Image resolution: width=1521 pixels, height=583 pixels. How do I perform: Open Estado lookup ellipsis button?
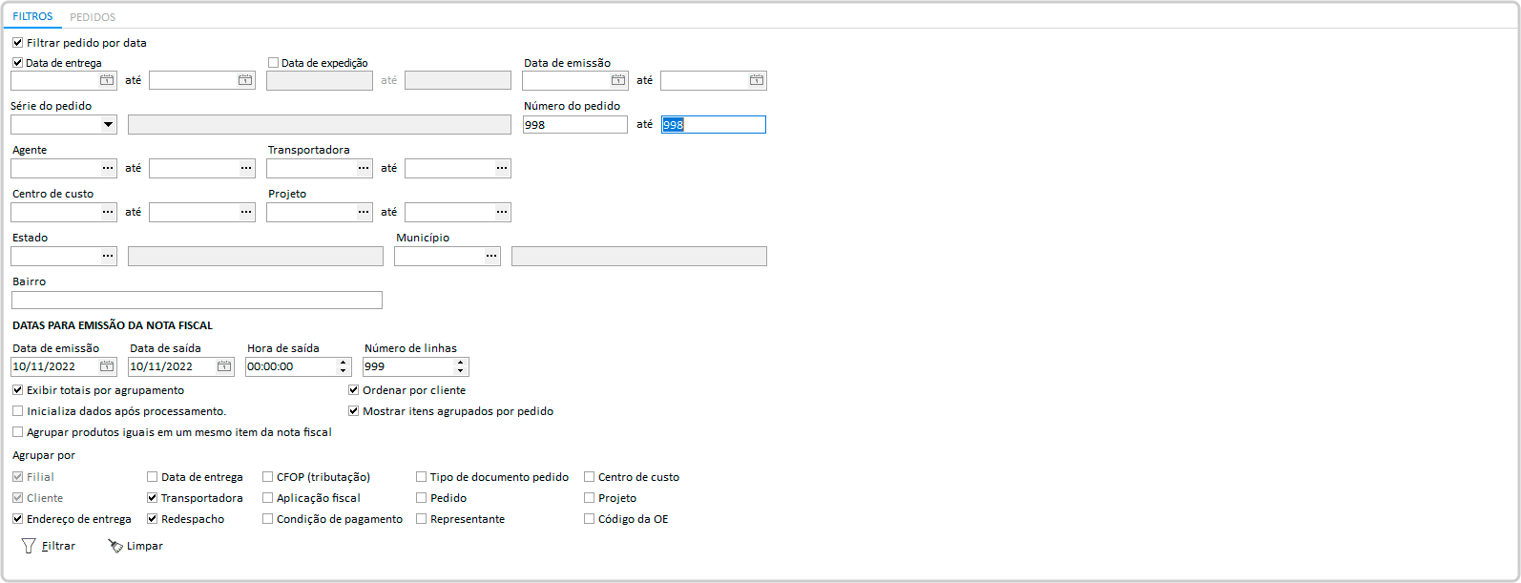[108, 257]
